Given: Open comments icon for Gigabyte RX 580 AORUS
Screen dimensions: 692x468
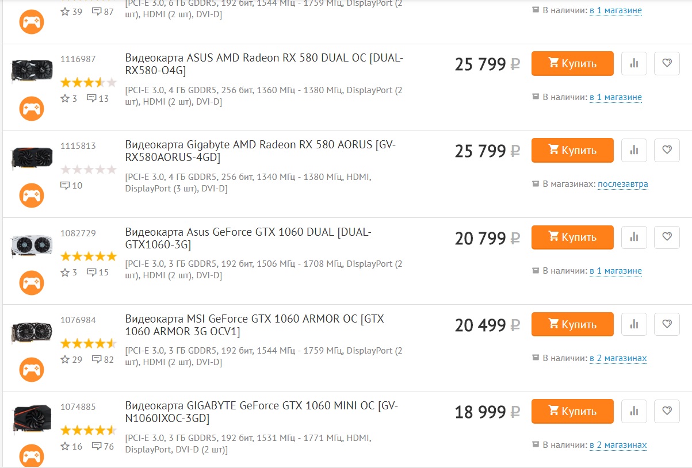Looking at the screenshot, I should (65, 185).
